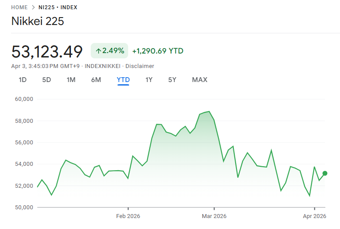Click the 52,000 y-axis label
Viewport: 340px width, 229px height.
[24, 186]
